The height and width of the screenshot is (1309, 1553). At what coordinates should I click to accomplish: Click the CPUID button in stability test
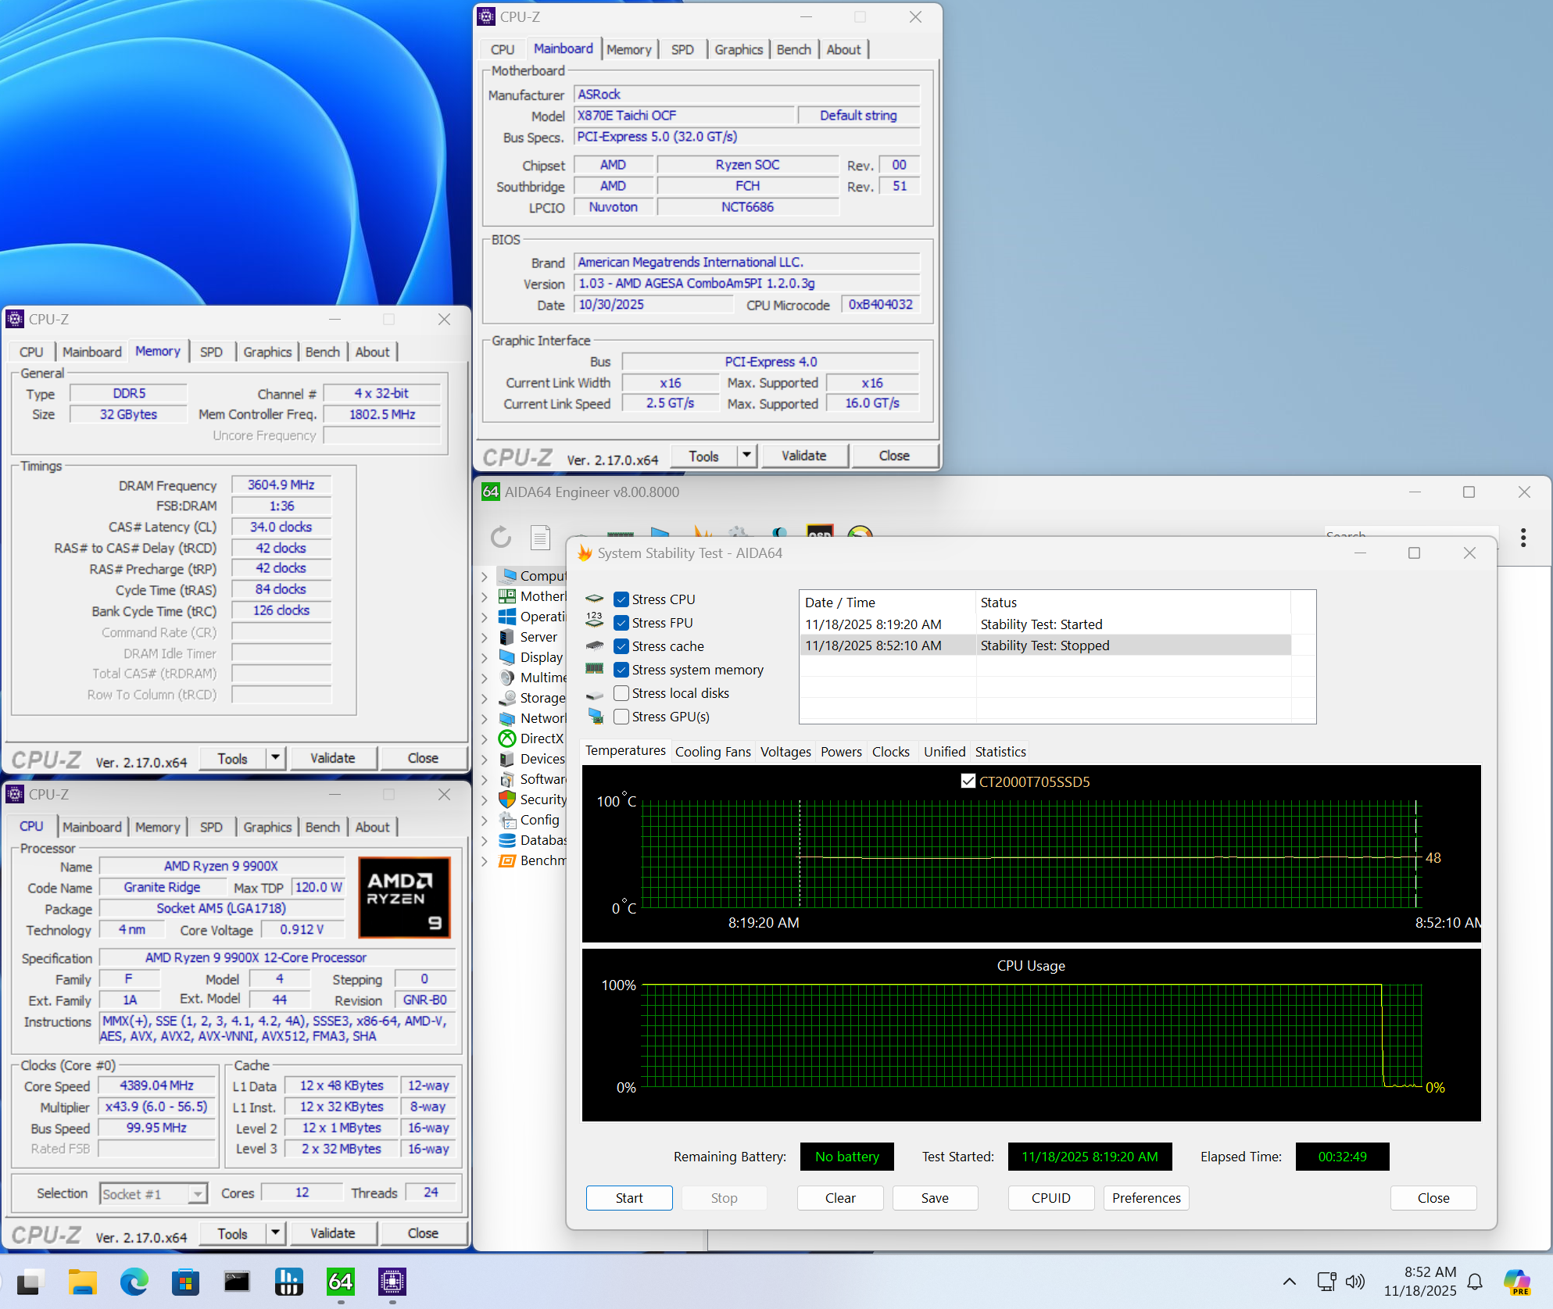point(1050,1197)
